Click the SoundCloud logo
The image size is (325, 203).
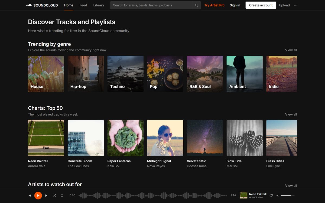tap(42, 5)
